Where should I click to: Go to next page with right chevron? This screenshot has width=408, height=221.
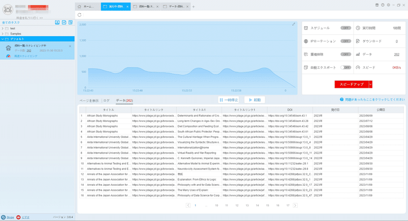[295, 205]
